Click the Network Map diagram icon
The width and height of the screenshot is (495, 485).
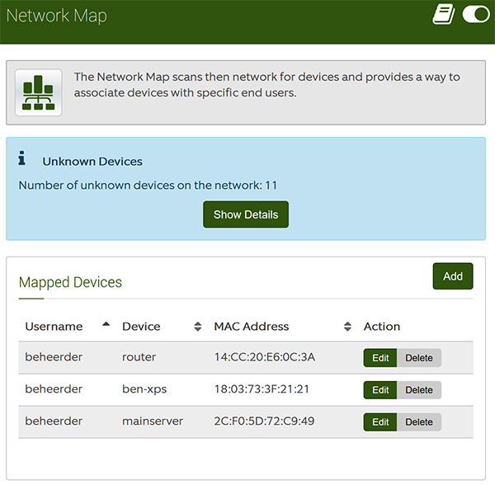[x=39, y=92]
